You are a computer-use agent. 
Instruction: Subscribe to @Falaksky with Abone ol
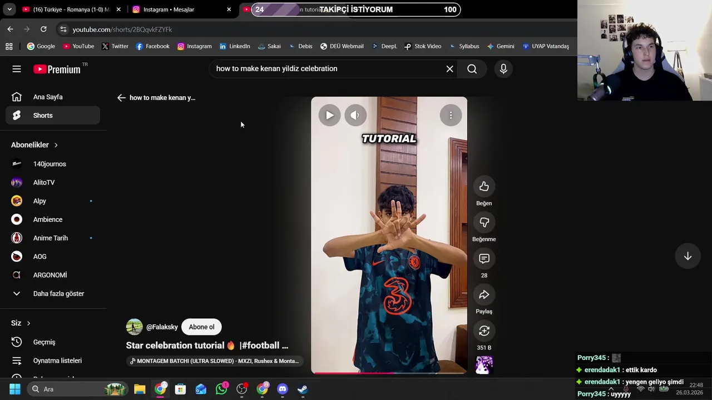pyautogui.click(x=201, y=327)
